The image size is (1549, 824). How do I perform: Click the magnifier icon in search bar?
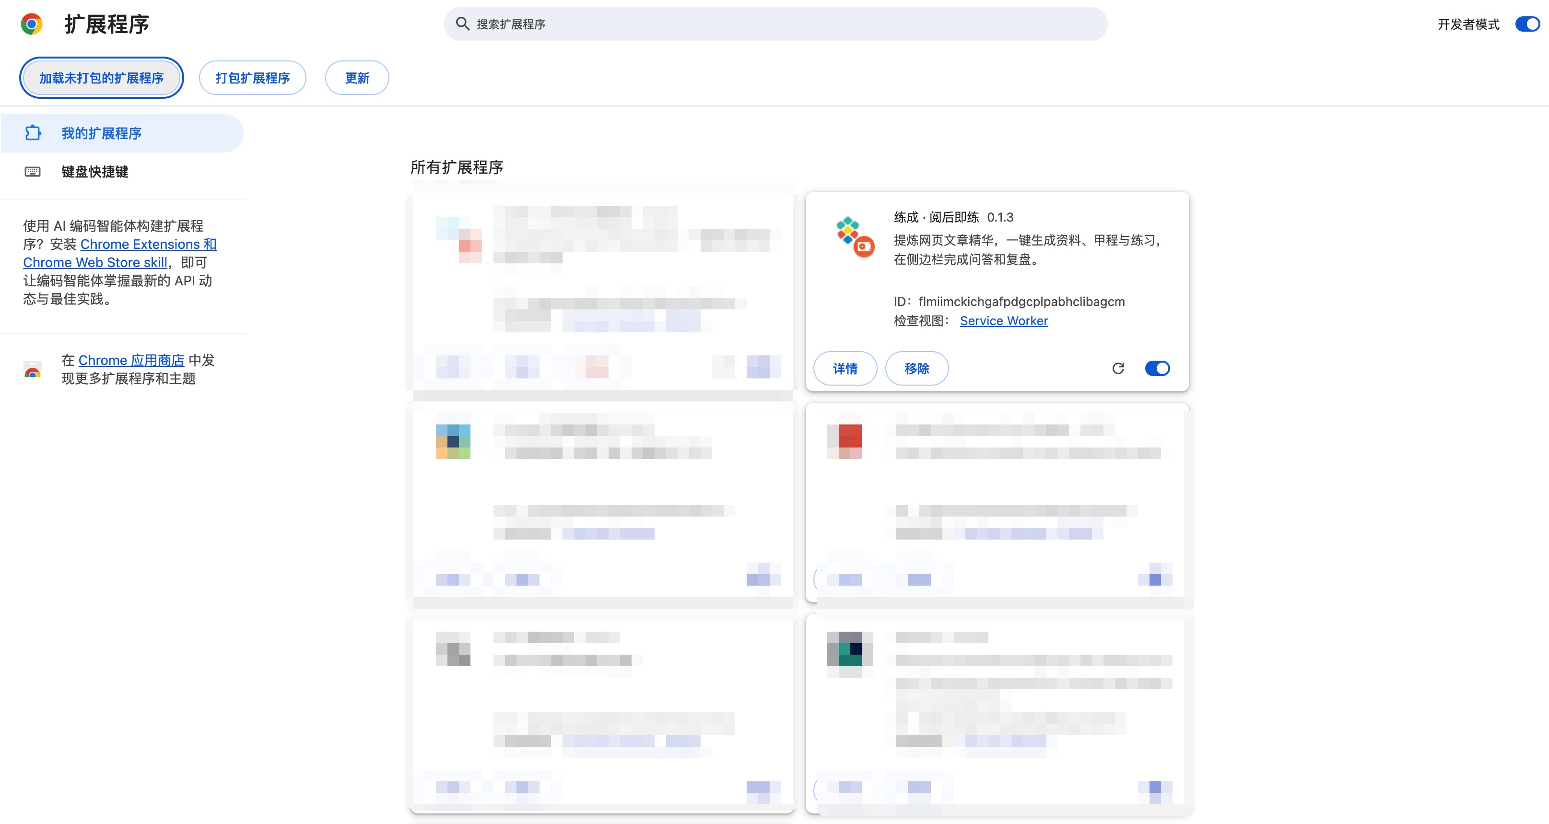[462, 24]
